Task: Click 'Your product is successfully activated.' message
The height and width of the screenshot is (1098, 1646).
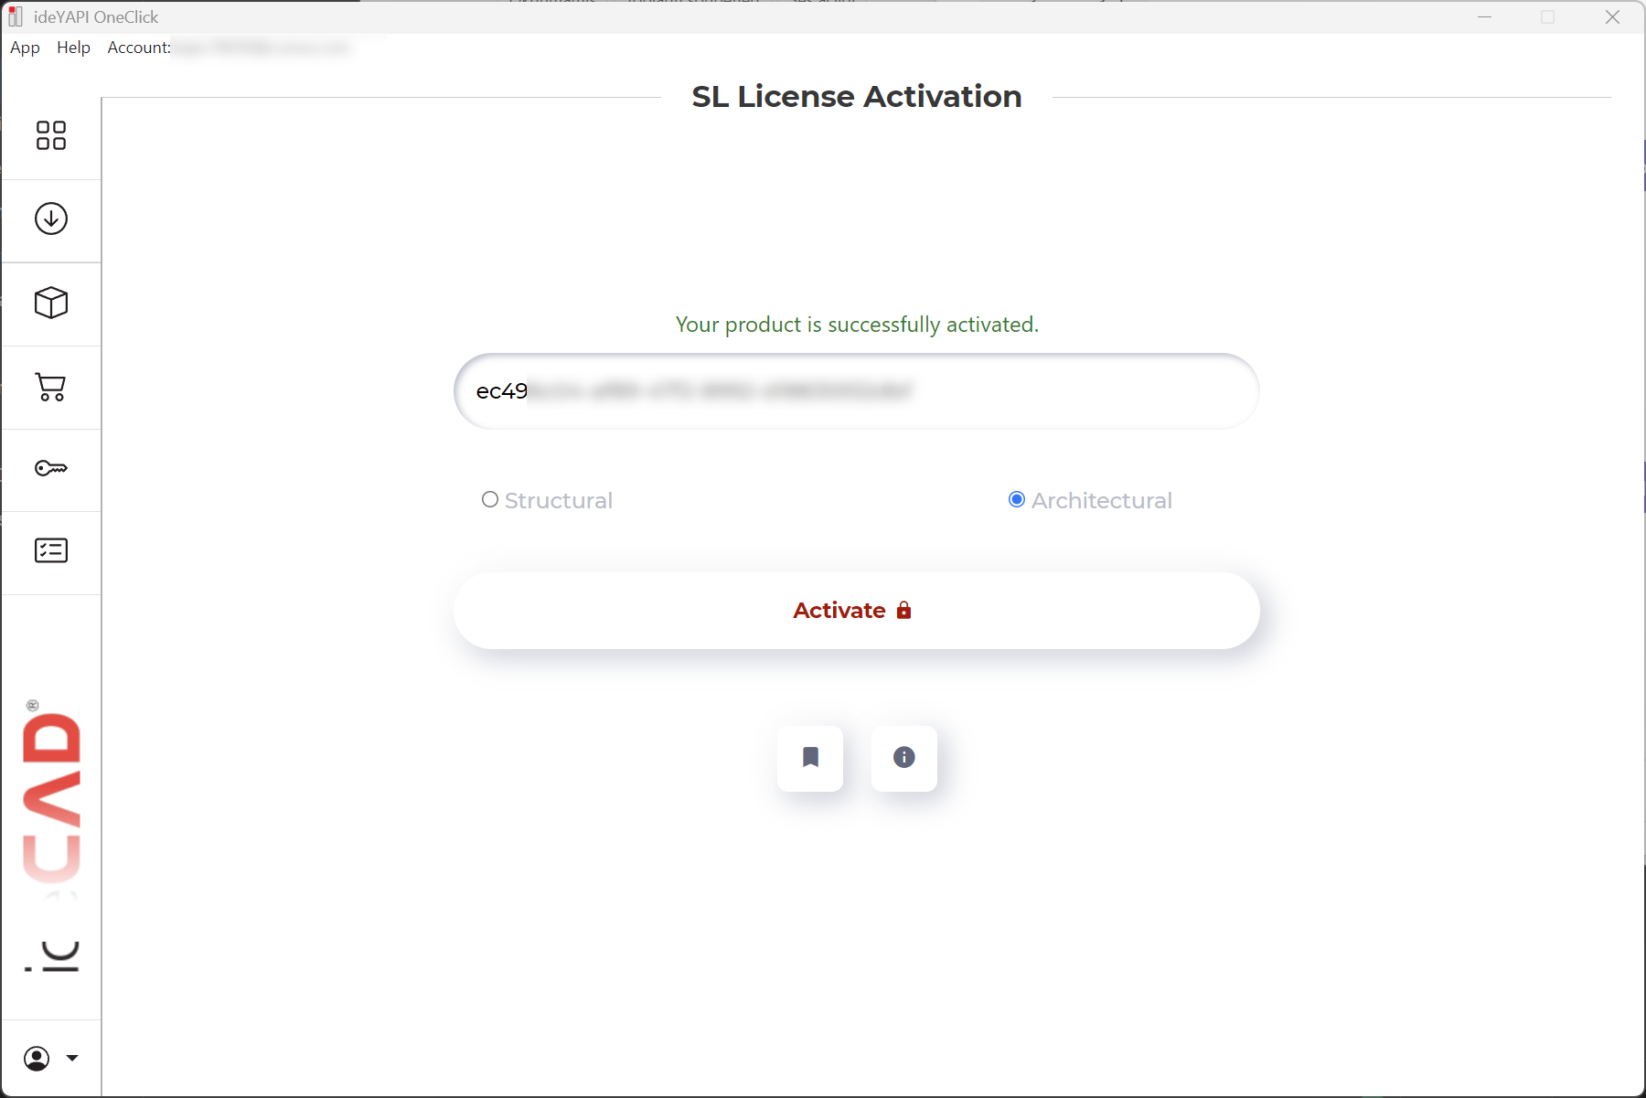Action: point(857,325)
